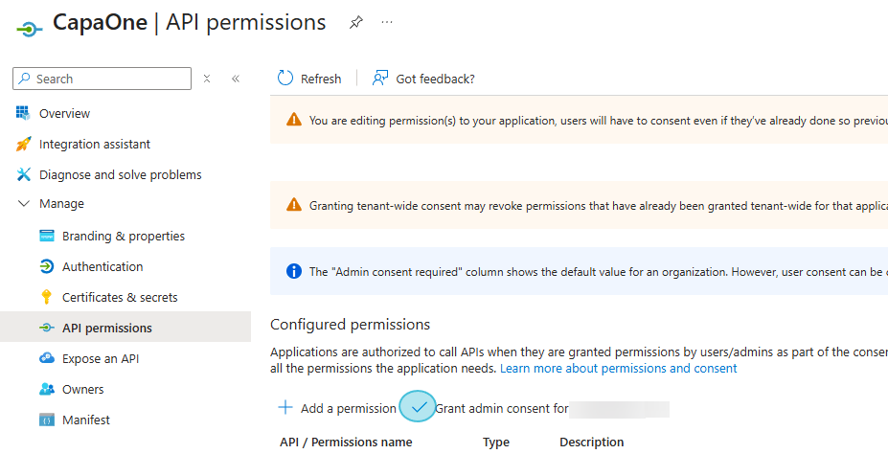Image resolution: width=888 pixels, height=454 pixels.
Task: Click the first orange warning triangle icon
Action: [294, 120]
